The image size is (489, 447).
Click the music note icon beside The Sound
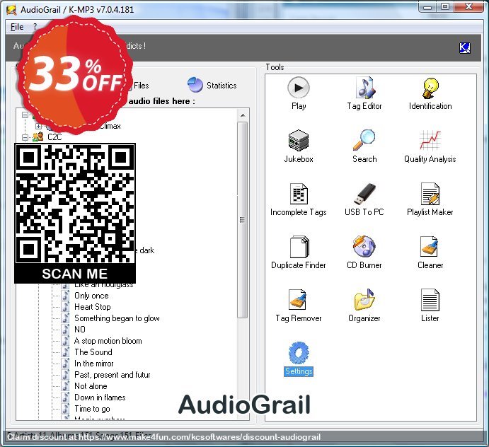(65, 352)
